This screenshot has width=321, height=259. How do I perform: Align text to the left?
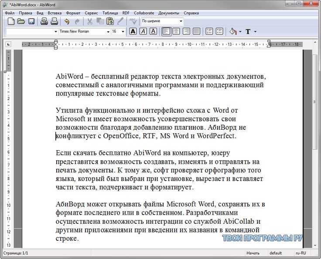[x=166, y=31]
